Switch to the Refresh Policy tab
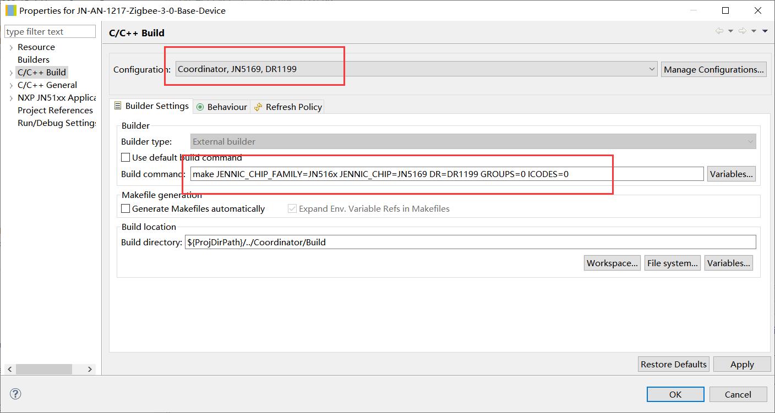Image resolution: width=775 pixels, height=413 pixels. (288, 107)
